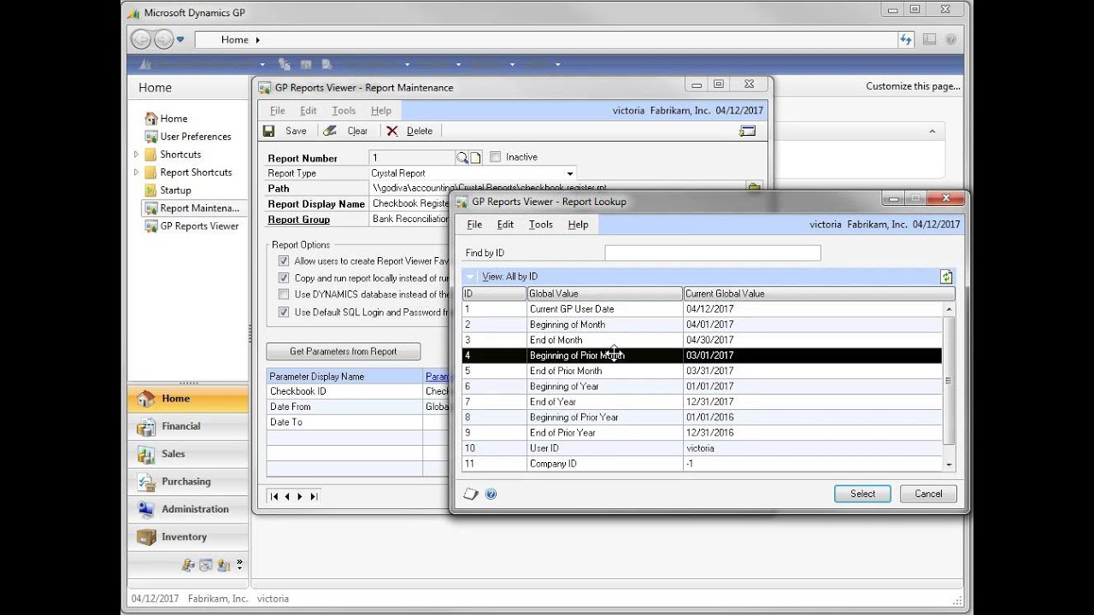
Task: Open Help menu in Report Lookup
Action: click(579, 225)
